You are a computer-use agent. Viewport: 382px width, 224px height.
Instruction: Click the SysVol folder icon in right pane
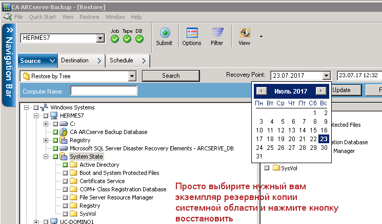pyautogui.click(x=276, y=168)
